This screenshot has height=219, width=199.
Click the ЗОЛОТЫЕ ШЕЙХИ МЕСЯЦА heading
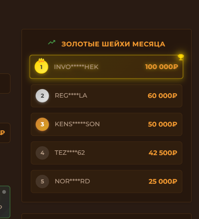113,44
